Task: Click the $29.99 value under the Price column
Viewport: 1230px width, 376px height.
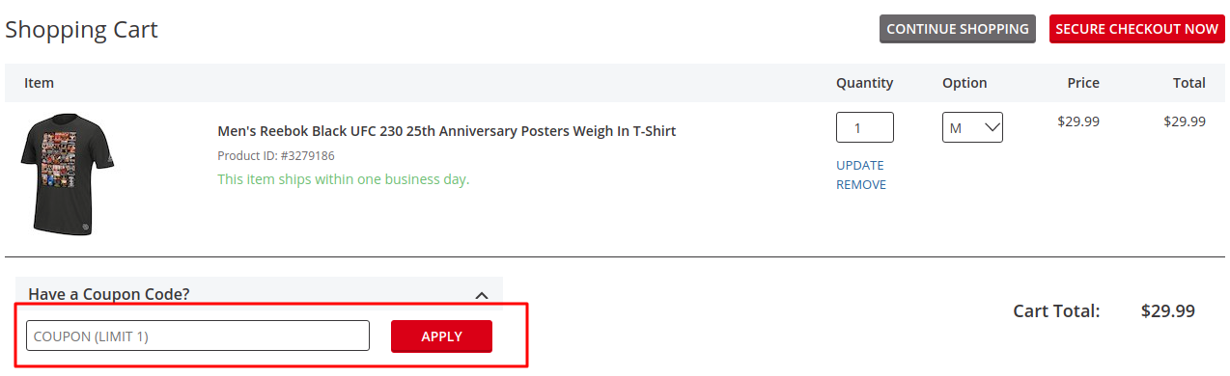Action: (x=1078, y=121)
